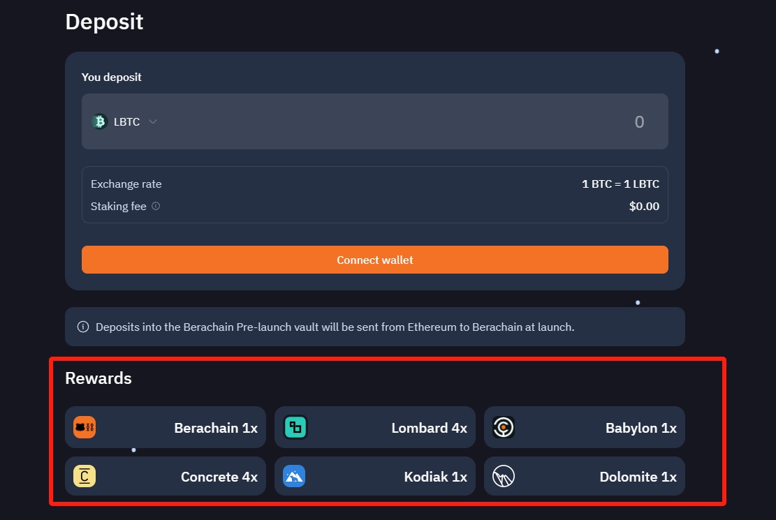The image size is (776, 520).
Task: Click the deposit amount input field
Action: point(374,121)
